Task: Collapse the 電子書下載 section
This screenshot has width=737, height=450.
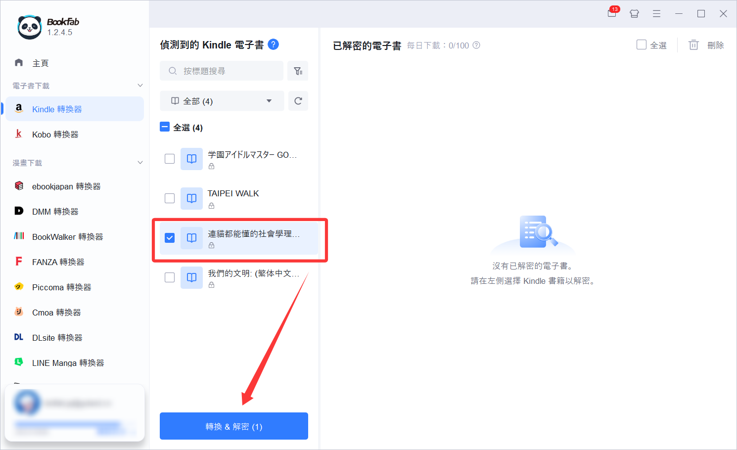Action: pyautogui.click(x=140, y=86)
